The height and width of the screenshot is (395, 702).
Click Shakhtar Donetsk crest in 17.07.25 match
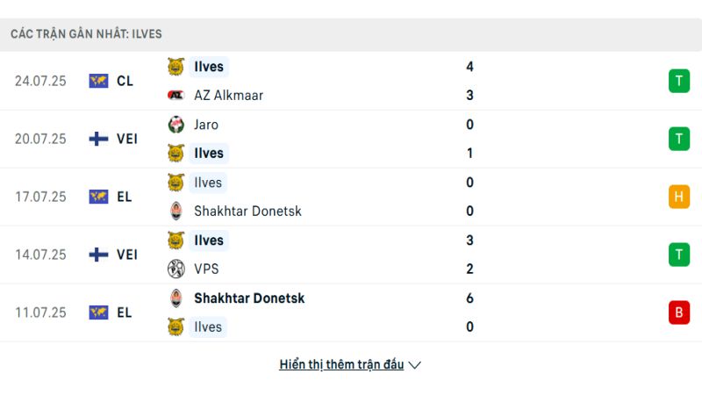176,211
